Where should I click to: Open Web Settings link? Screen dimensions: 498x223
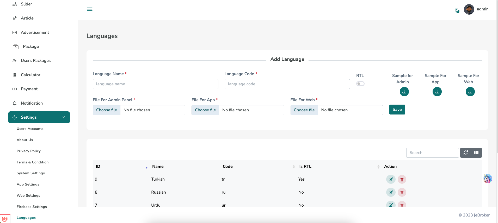click(28, 196)
